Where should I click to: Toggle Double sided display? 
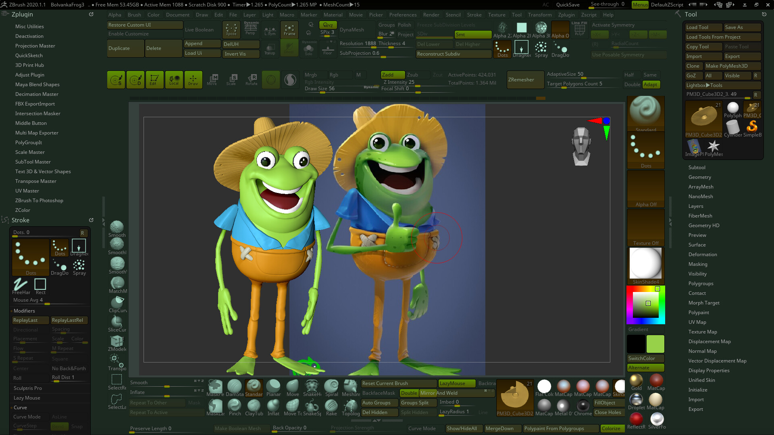tap(408, 393)
